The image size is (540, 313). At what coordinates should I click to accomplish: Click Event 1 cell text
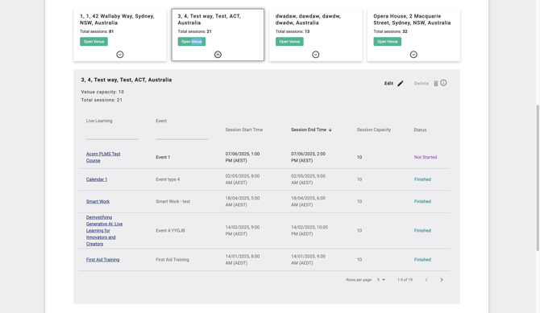tap(163, 157)
